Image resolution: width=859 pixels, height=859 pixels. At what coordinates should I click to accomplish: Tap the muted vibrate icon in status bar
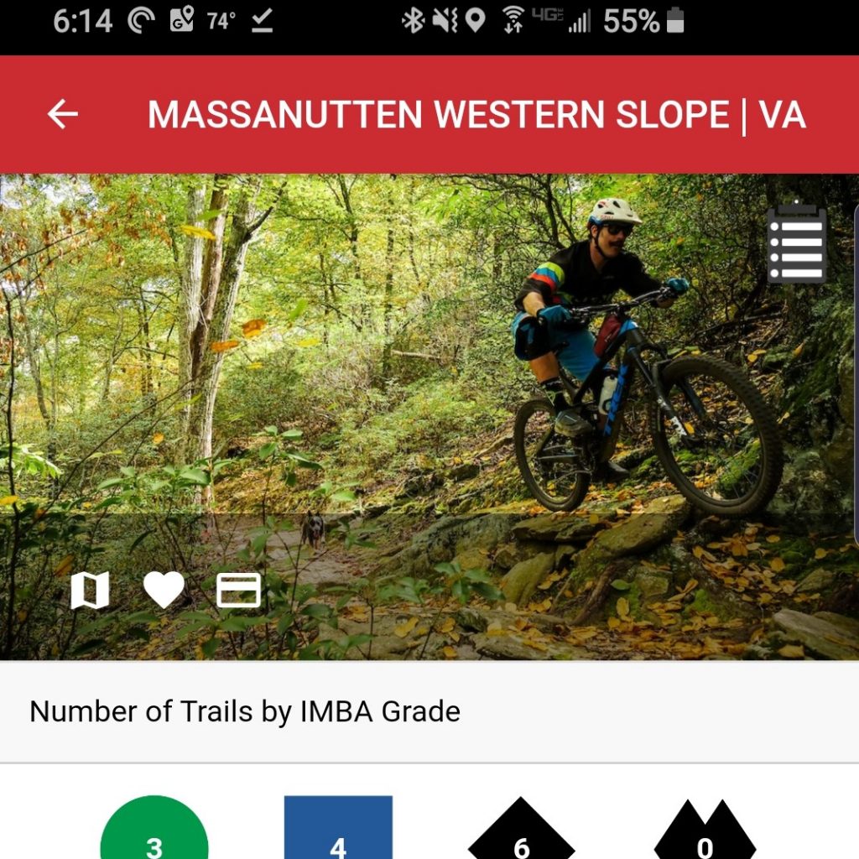coord(445,21)
